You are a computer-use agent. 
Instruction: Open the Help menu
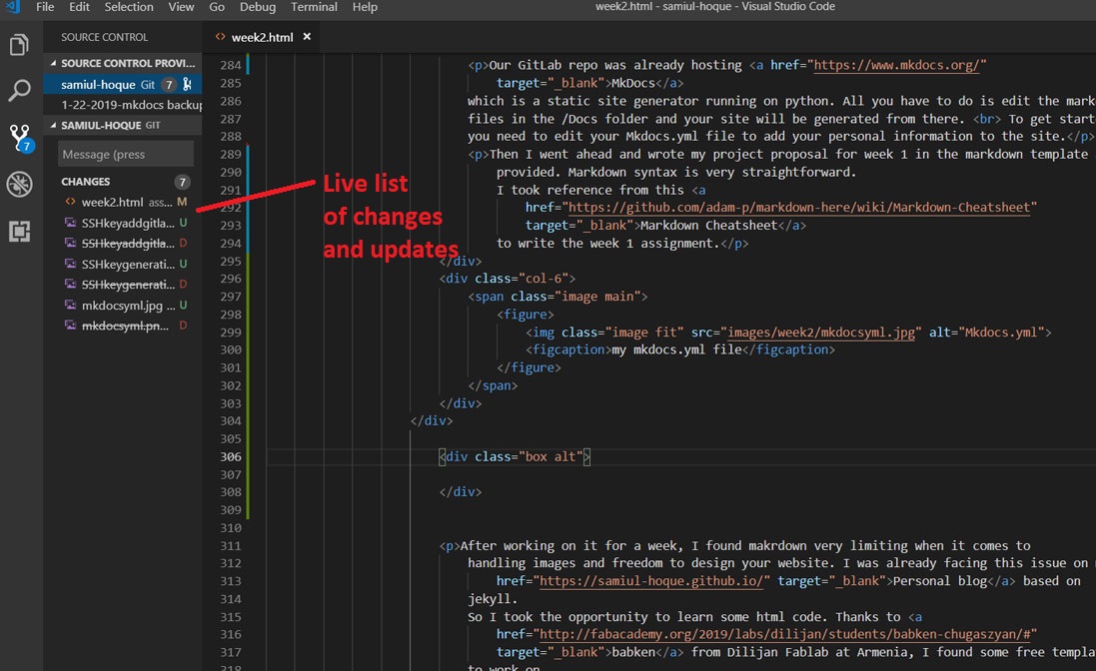[365, 7]
